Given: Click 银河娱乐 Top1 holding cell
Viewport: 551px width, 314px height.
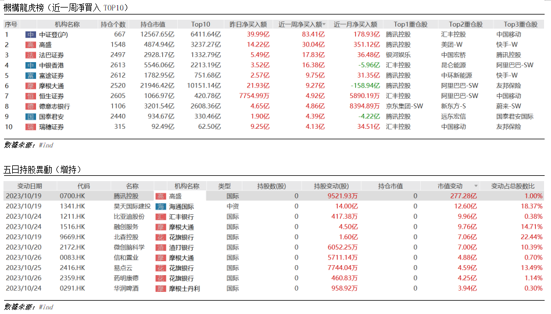Looking at the screenshot, I should point(398,55).
